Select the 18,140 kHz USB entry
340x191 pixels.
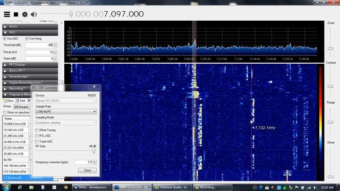(16, 130)
